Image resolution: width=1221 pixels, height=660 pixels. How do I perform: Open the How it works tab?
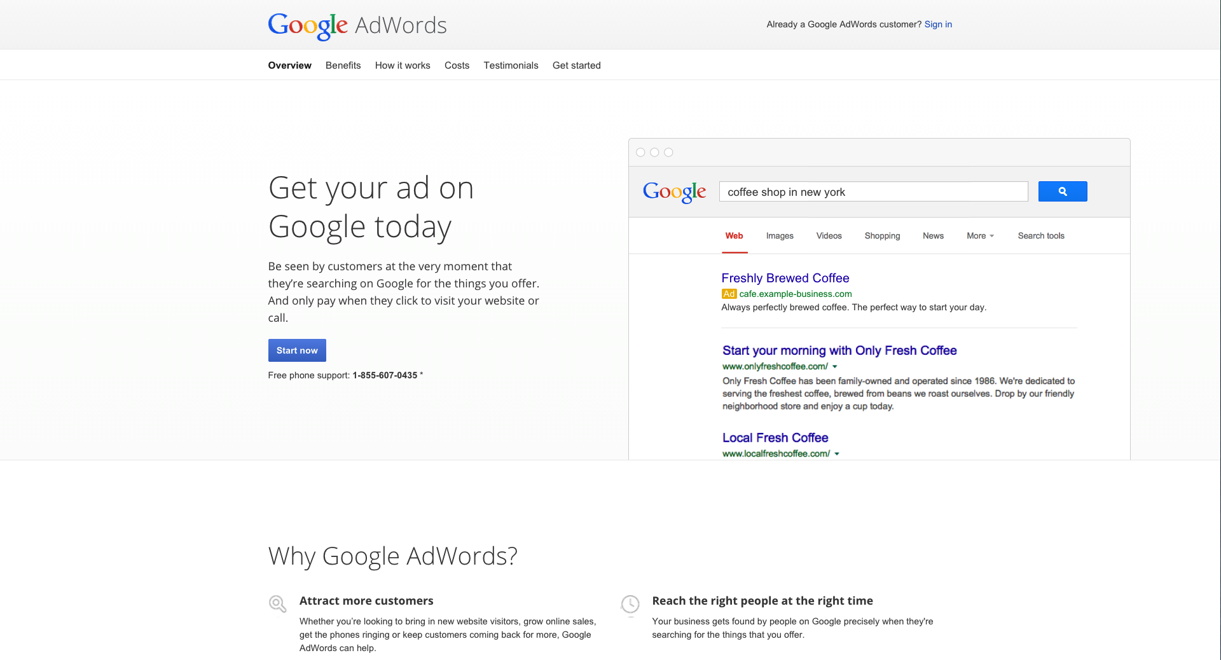(403, 65)
